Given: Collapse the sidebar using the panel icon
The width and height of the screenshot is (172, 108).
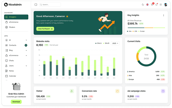Looking at the screenshot, I should tap(36, 4).
